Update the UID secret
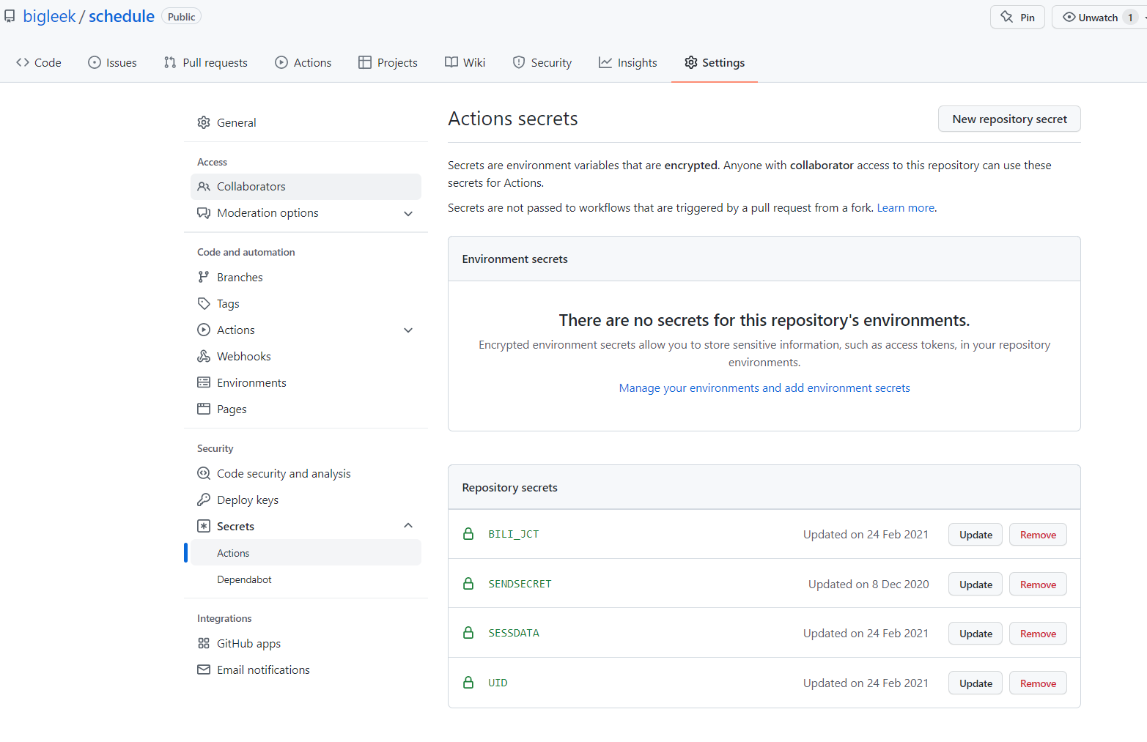Image resolution: width=1147 pixels, height=742 pixels. click(x=975, y=683)
